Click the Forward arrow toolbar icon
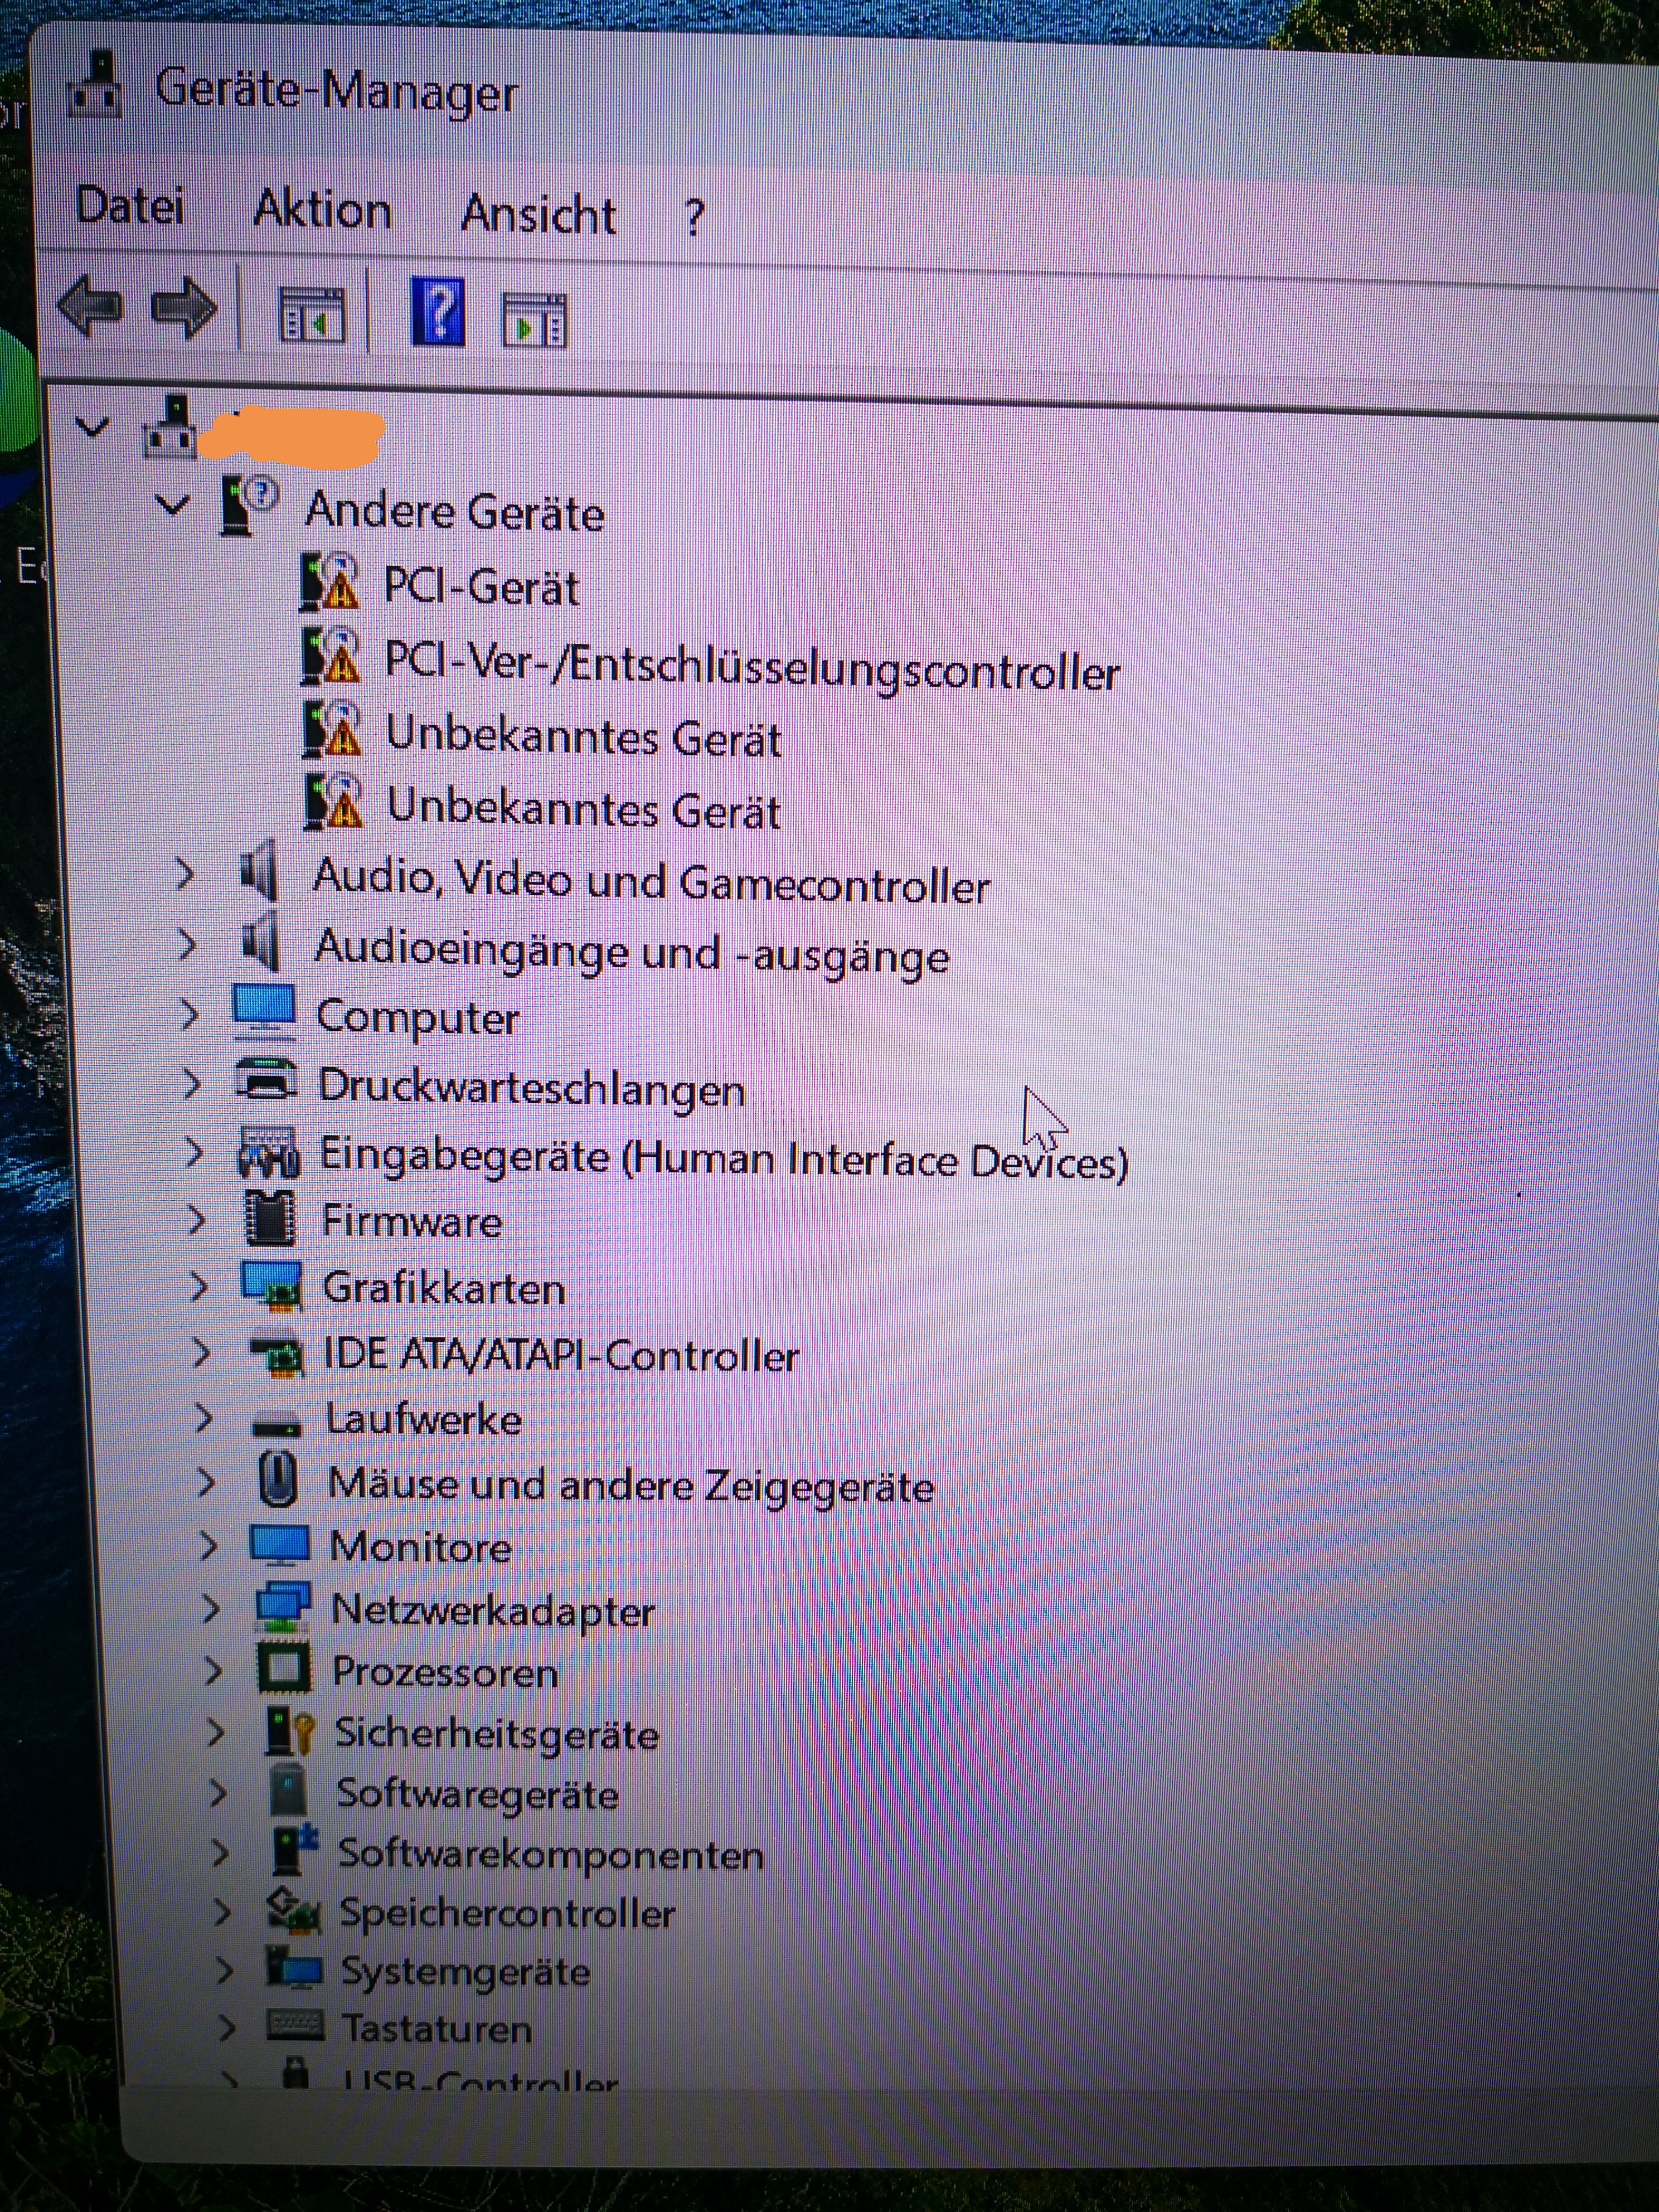Screen dimensions: 1659x2212 pos(184,307)
